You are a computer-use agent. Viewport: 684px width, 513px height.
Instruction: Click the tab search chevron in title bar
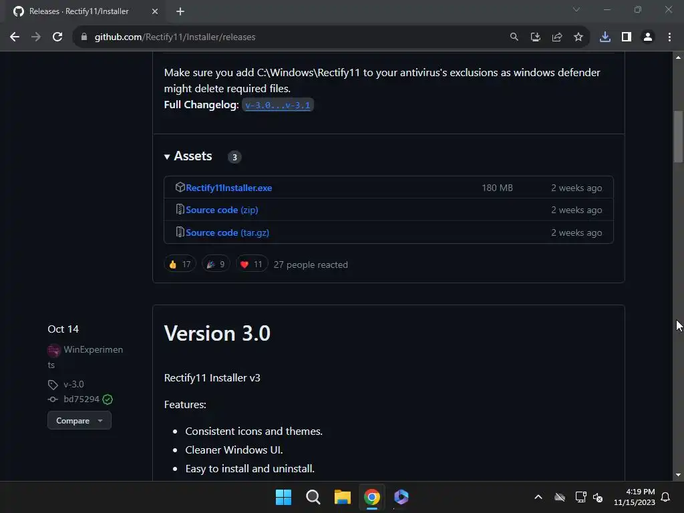pos(576,9)
